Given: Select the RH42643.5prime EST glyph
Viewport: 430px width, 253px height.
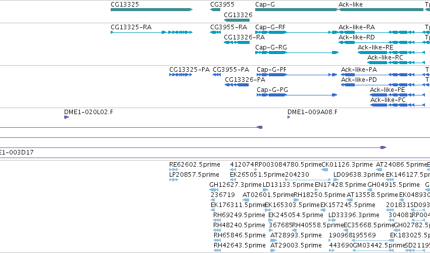Looking at the screenshot, I should point(217,250).
